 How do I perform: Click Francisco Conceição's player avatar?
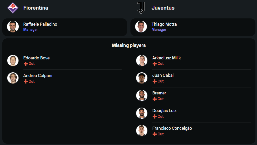pyautogui.click(x=142, y=131)
